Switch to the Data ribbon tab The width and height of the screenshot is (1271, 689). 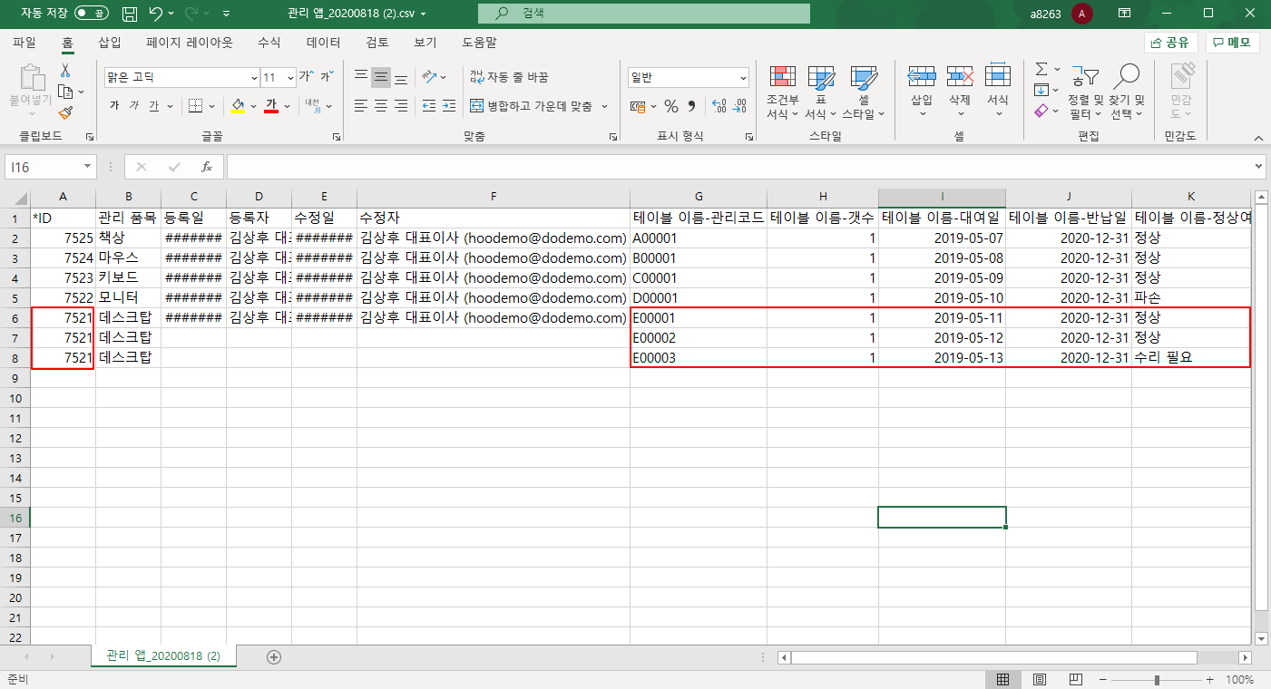[323, 43]
